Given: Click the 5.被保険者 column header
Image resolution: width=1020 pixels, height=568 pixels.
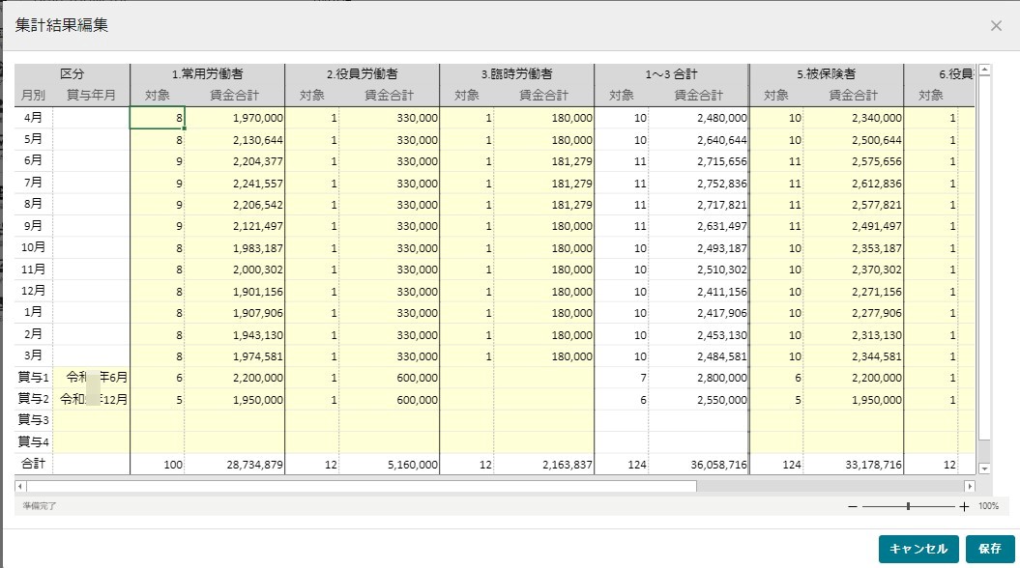Looking at the screenshot, I should point(826,74).
